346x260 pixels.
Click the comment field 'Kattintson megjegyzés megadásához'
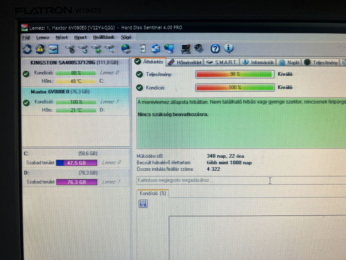(x=241, y=180)
